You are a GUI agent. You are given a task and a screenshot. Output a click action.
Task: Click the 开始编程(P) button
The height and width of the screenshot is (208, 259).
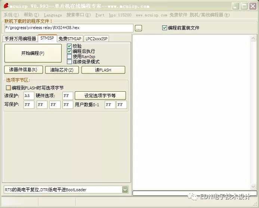pos(33,53)
